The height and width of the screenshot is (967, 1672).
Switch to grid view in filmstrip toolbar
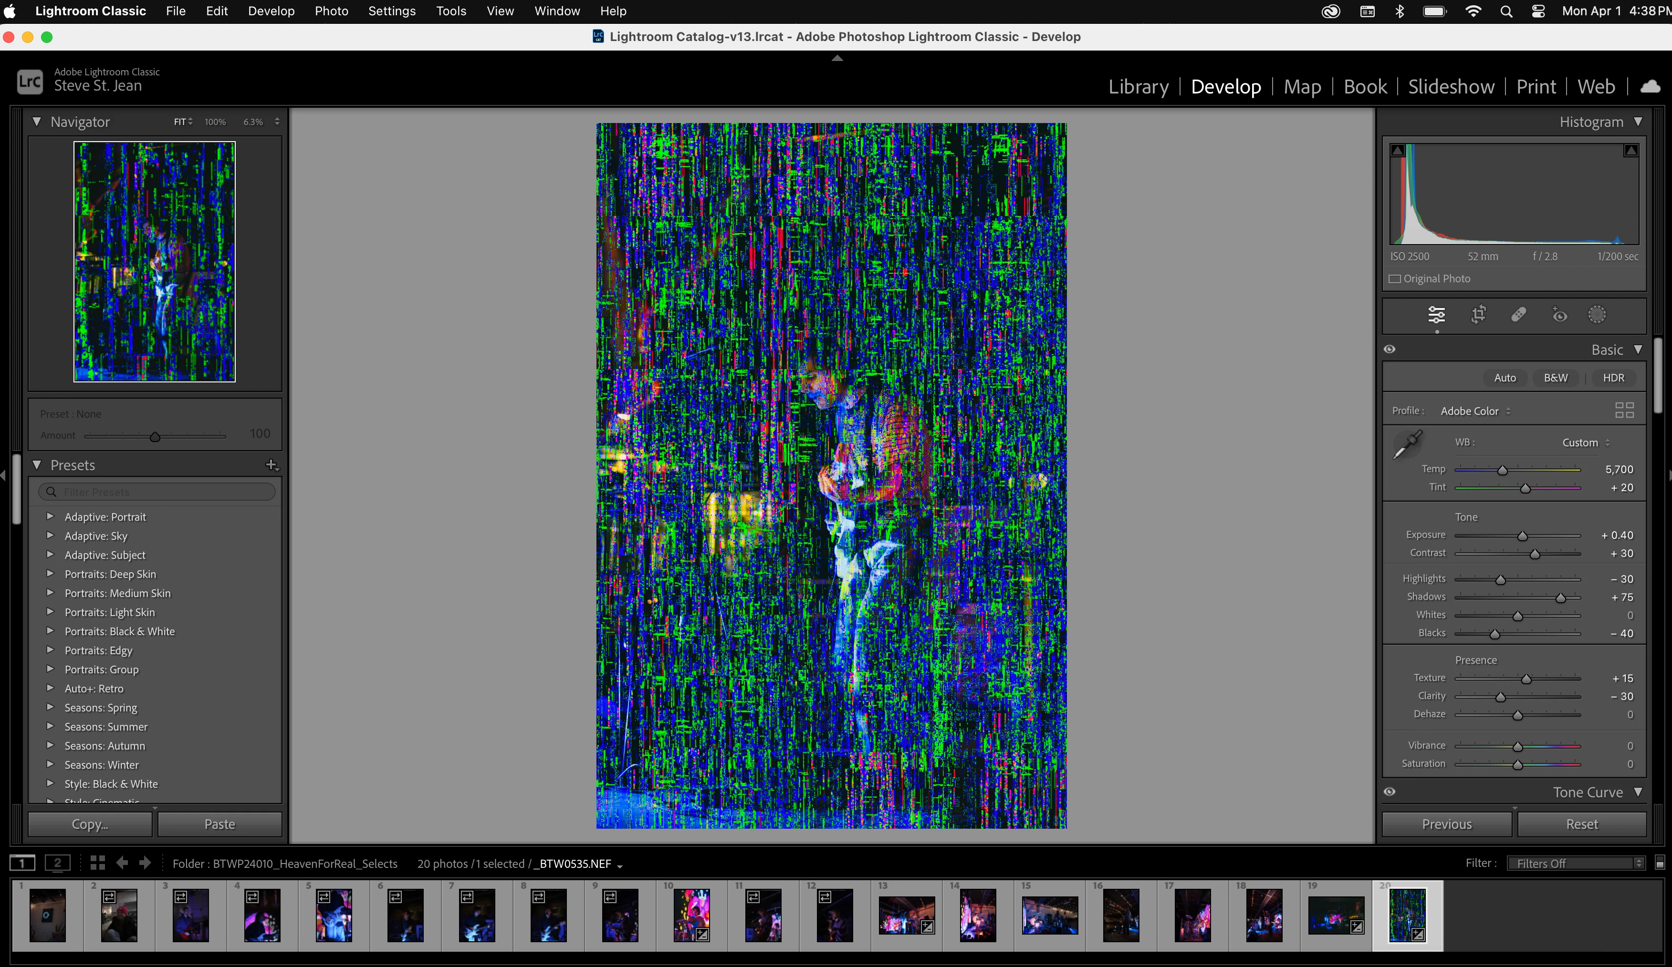97,863
